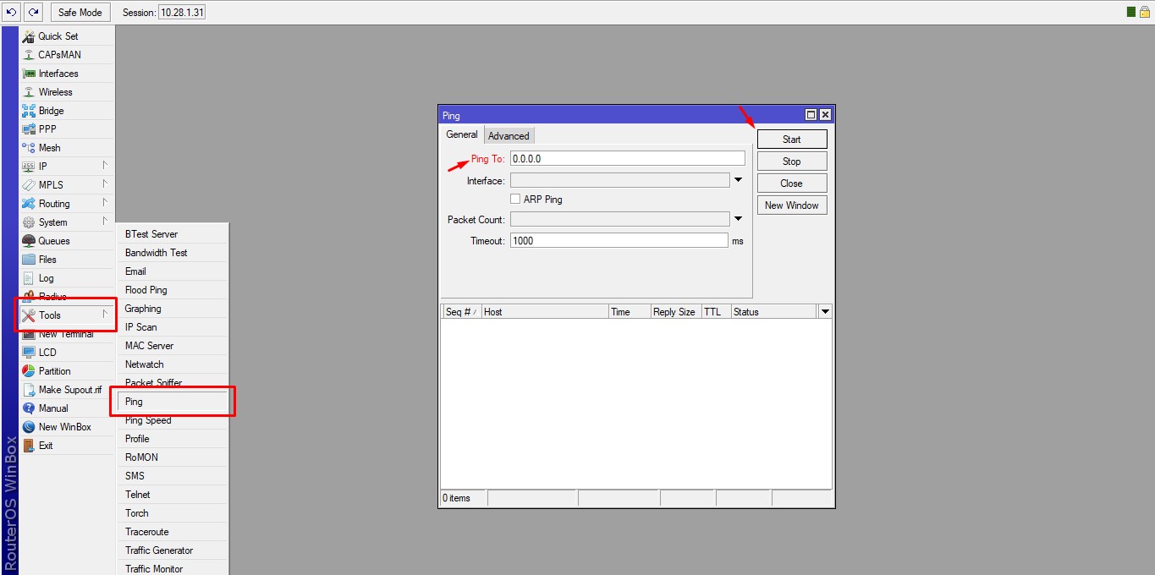Viewport: 1155px width, 575px height.
Task: Open IP Scan from submenu
Action: coord(173,327)
